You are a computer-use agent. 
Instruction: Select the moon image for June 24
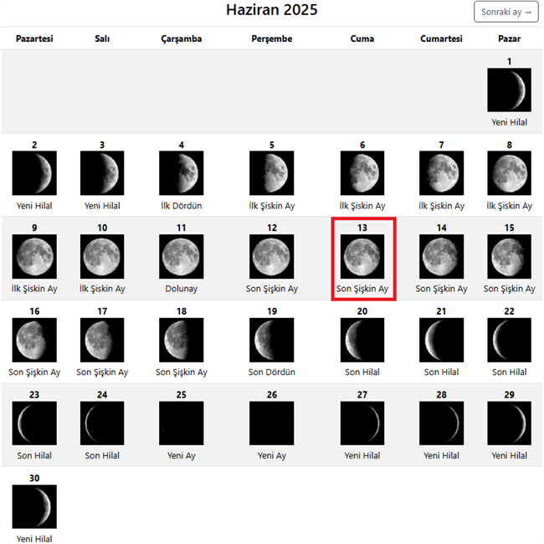102,423
